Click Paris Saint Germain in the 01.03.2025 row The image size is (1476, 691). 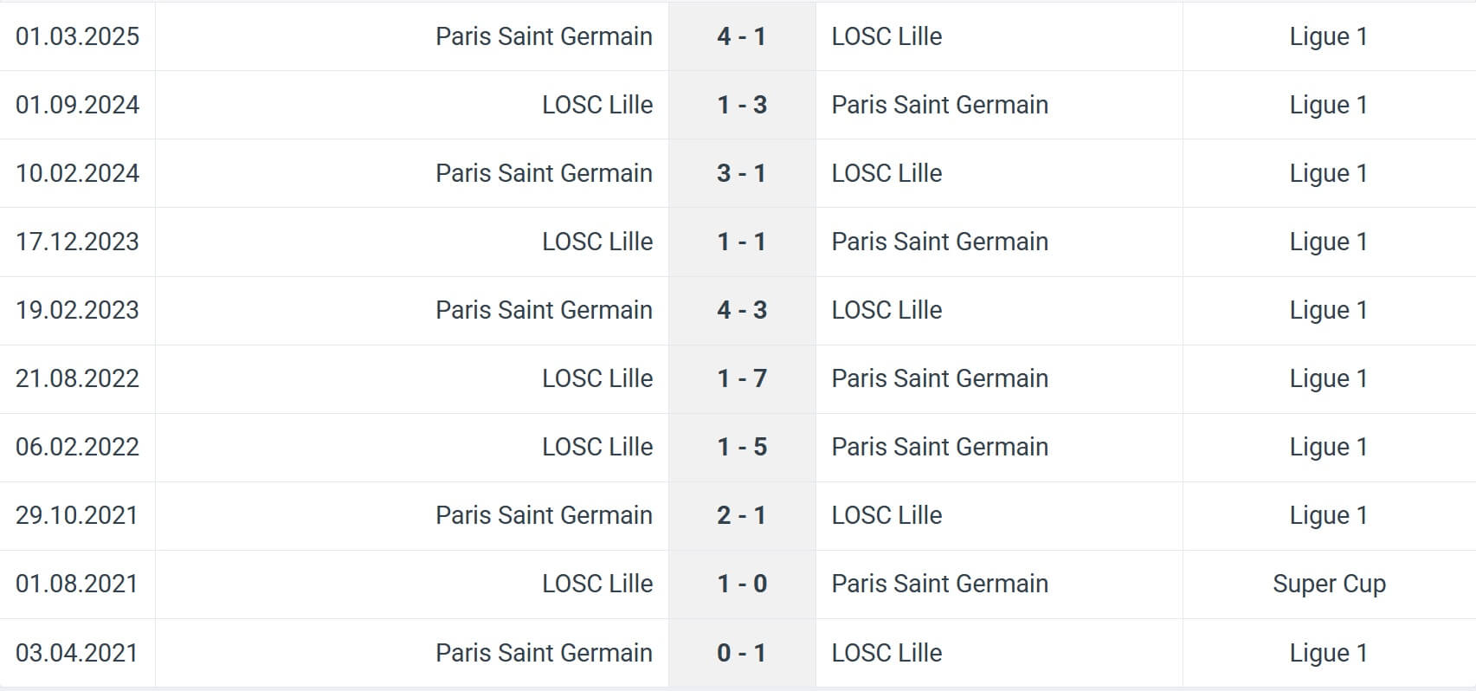coord(544,36)
